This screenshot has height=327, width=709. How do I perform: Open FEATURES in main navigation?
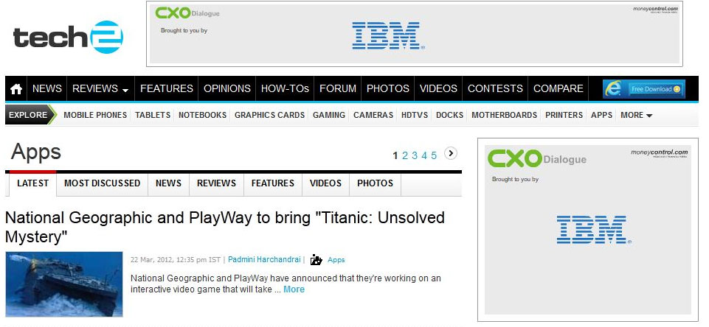point(167,88)
